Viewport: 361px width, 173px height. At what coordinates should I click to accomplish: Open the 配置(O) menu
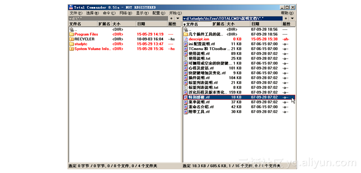pos(159,13)
